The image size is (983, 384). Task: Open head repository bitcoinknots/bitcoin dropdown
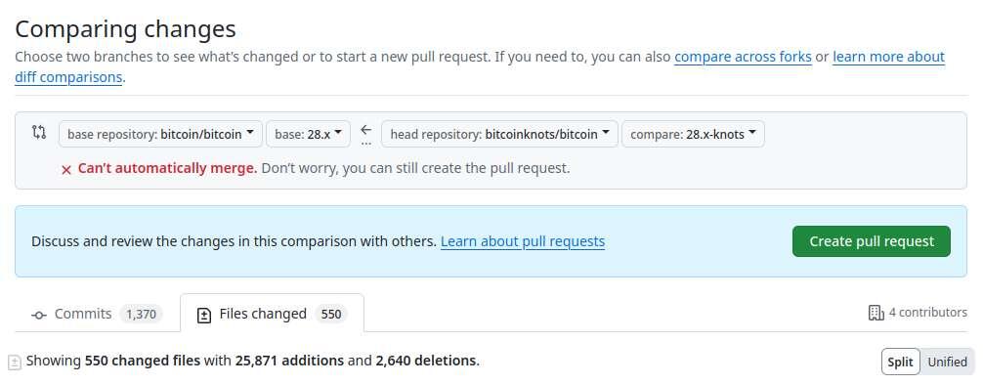(499, 134)
